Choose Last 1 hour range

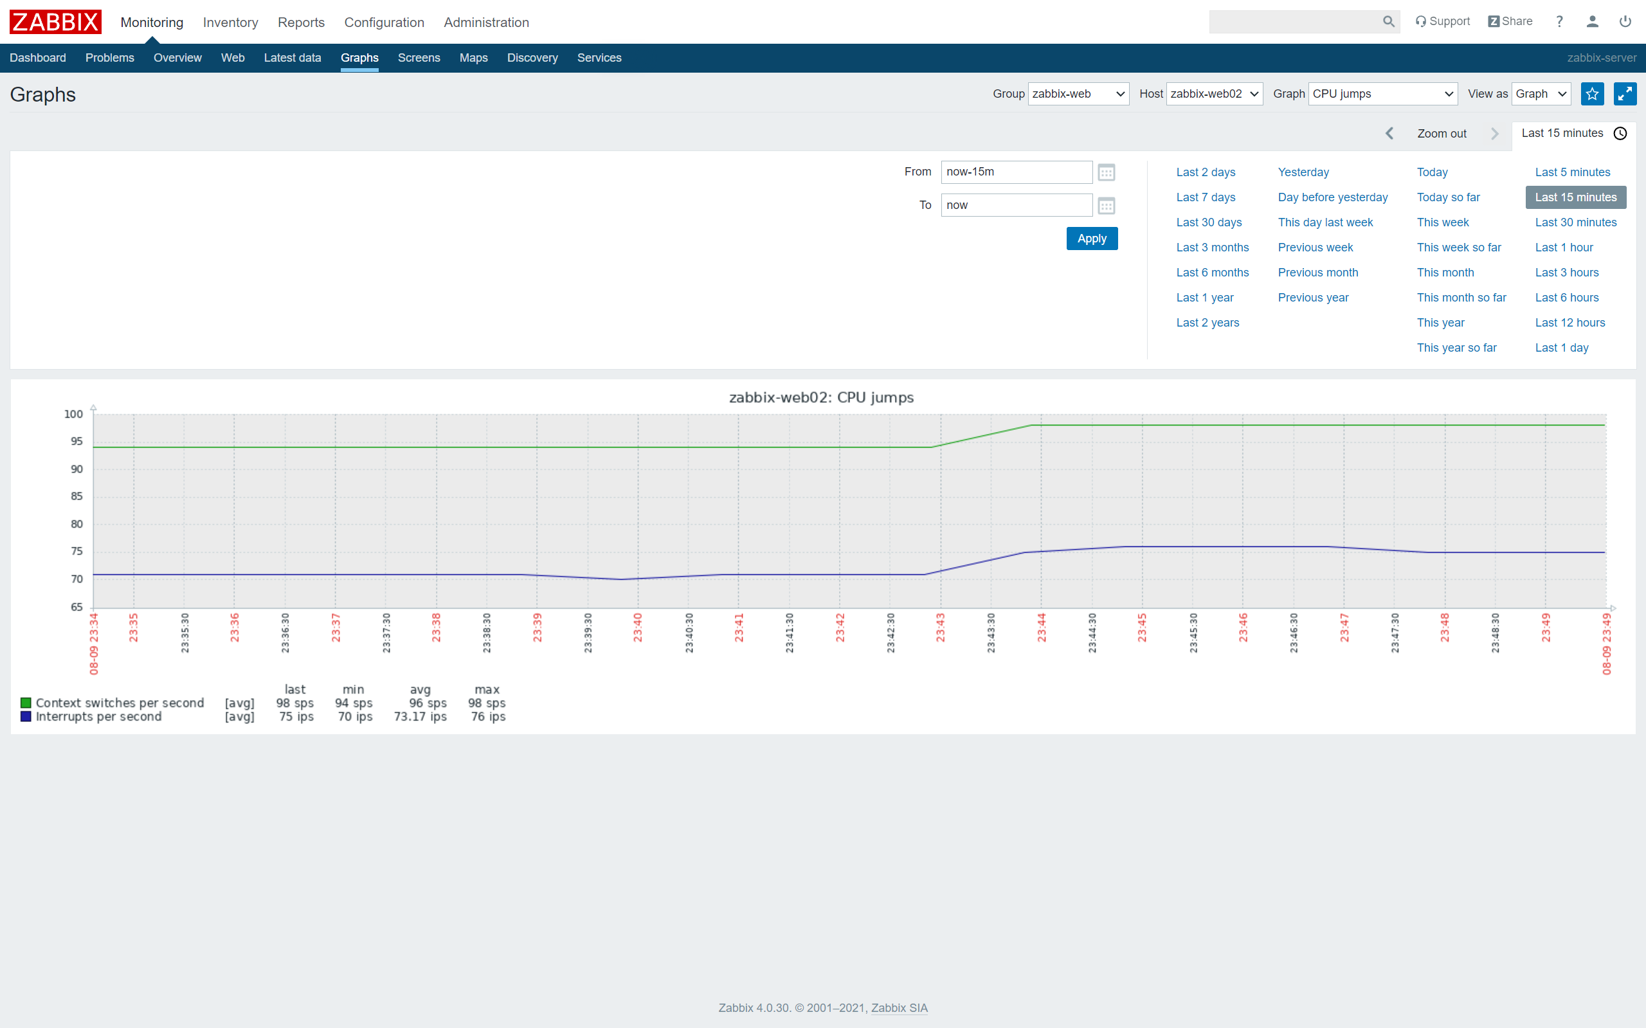pos(1564,248)
